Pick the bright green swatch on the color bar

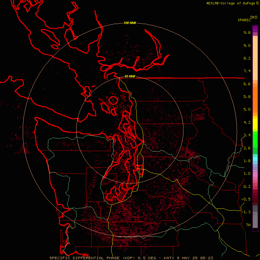(255, 139)
